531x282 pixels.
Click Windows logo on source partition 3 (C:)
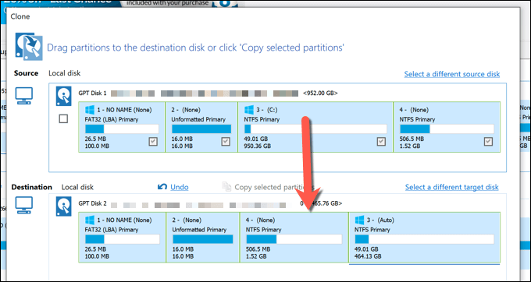point(249,110)
